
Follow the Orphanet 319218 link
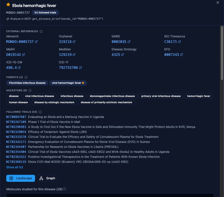coord(65,42)
